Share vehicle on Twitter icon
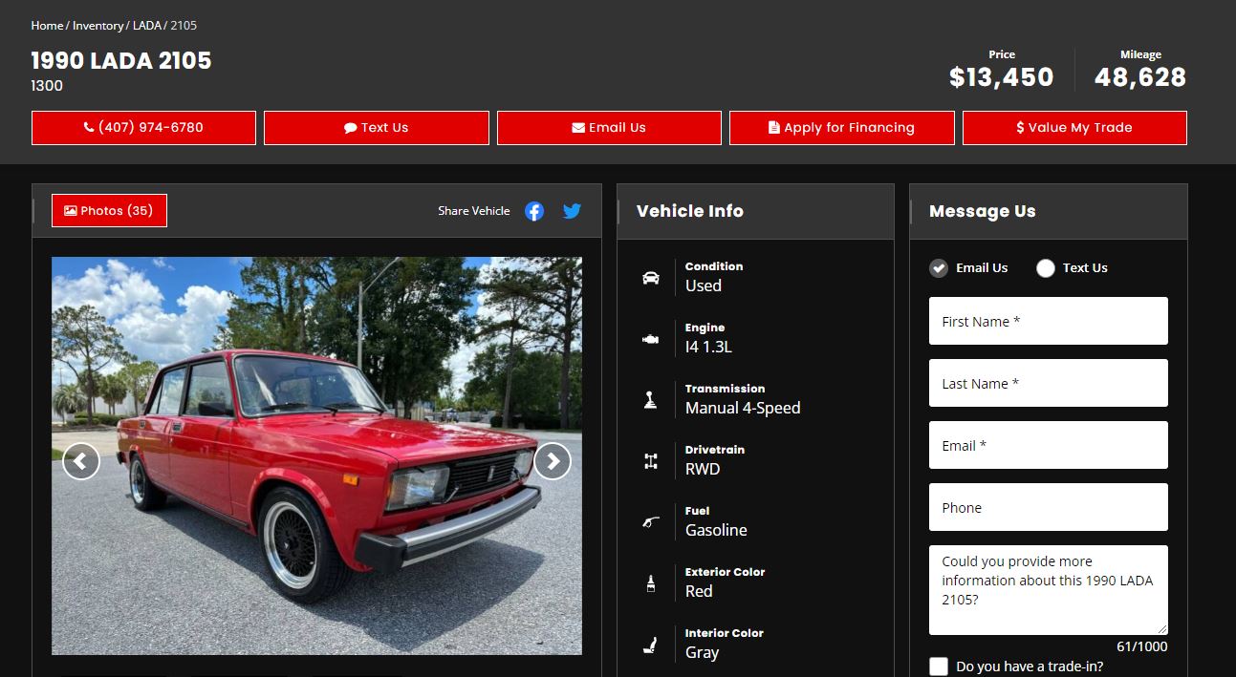This screenshot has width=1236, height=677. click(x=572, y=211)
